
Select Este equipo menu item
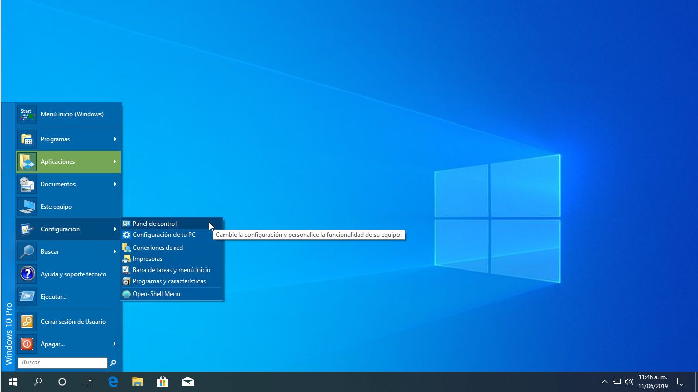click(69, 207)
